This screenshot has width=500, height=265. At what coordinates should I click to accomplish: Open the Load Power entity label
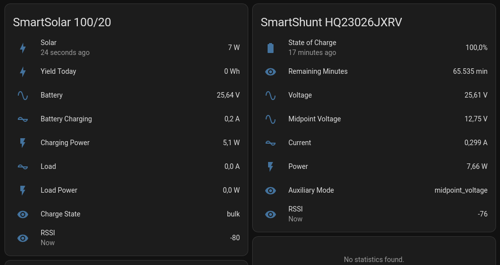[x=59, y=190]
